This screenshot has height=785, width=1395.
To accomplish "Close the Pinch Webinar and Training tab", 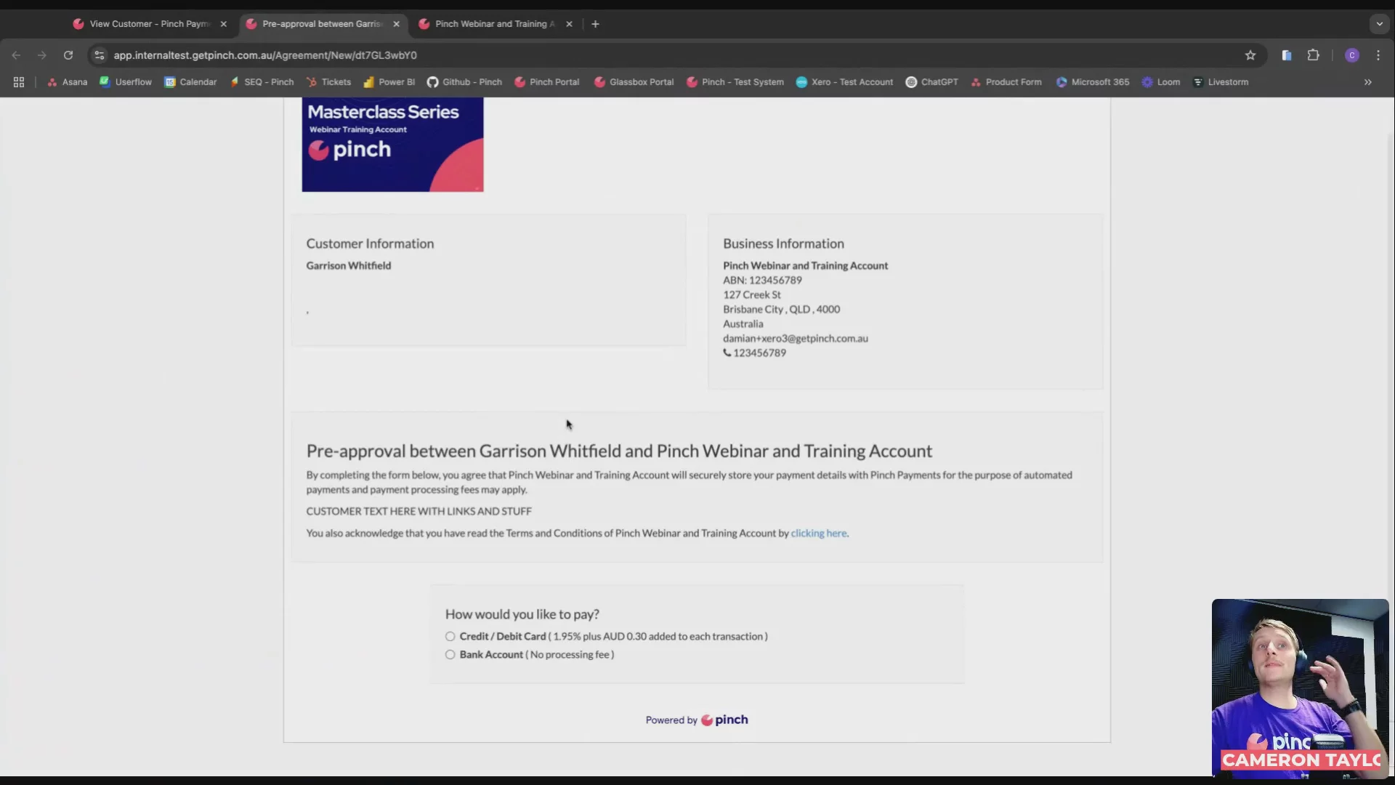I will 569,24.
